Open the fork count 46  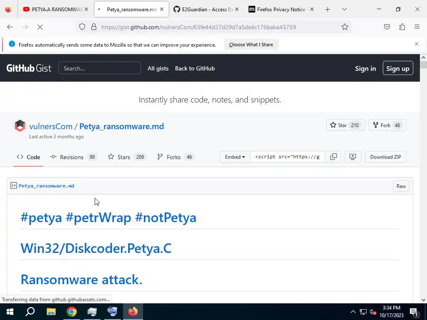(x=397, y=125)
